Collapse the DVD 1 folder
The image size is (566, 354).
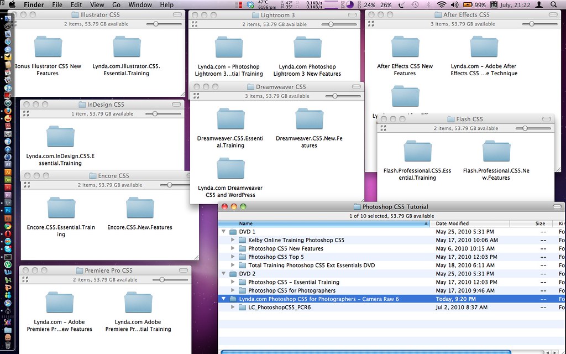pyautogui.click(x=223, y=232)
